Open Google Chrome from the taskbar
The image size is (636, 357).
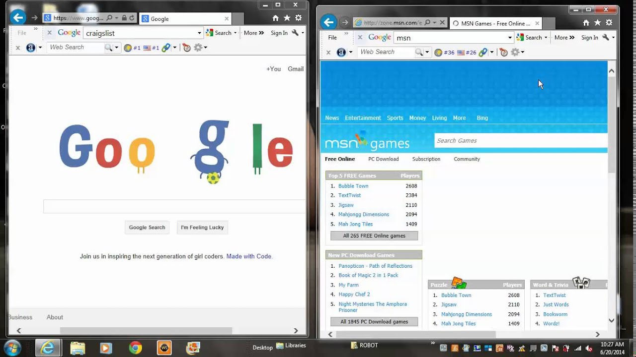pyautogui.click(x=135, y=348)
